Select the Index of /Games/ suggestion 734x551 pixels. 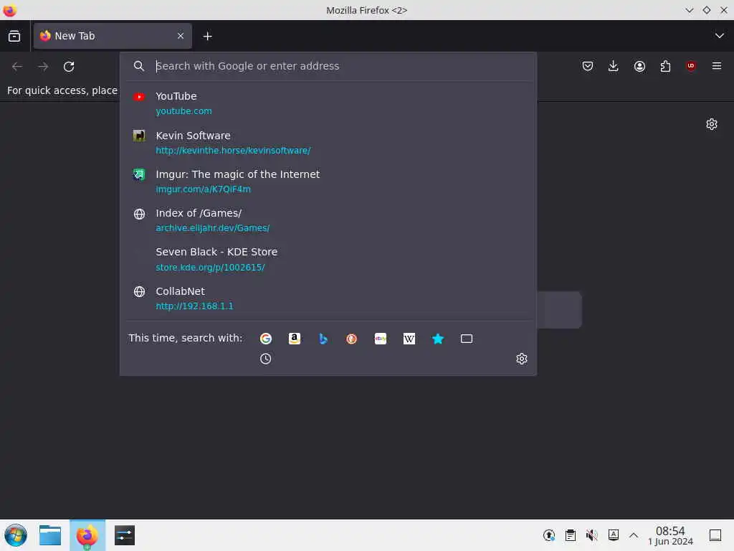point(328,220)
